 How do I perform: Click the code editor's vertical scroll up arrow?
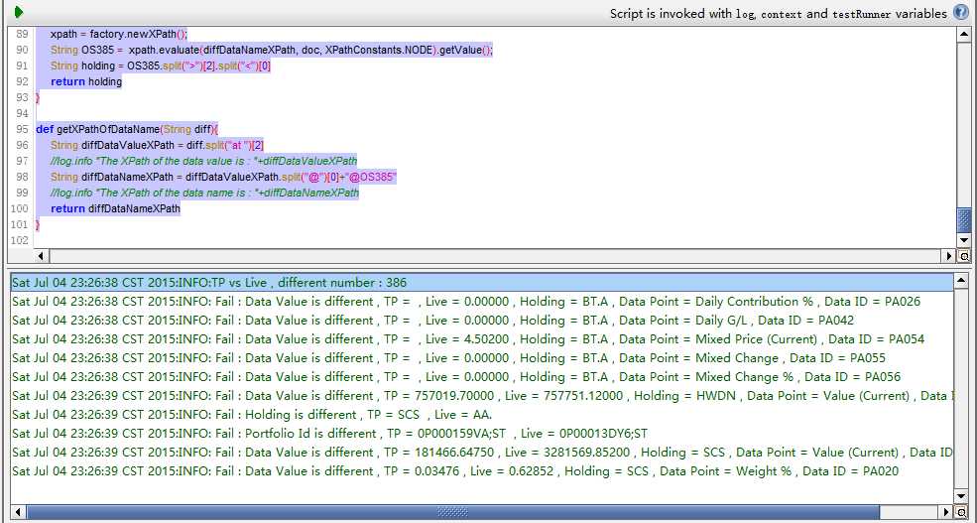(963, 35)
